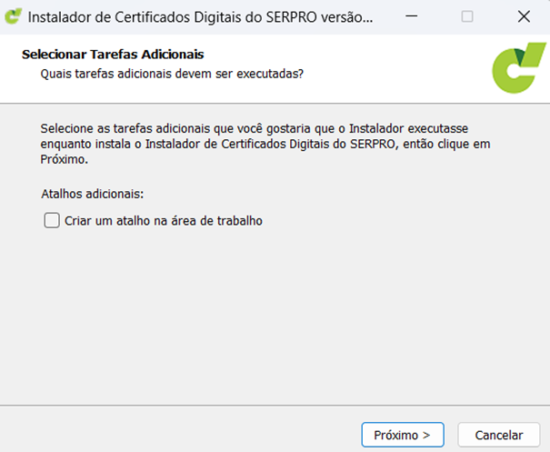Click the Próximo > button
The width and height of the screenshot is (550, 452).
click(x=403, y=435)
